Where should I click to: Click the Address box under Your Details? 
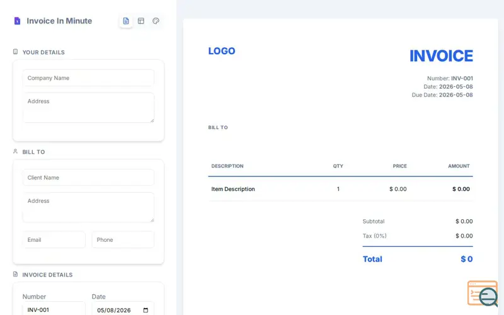tap(88, 108)
